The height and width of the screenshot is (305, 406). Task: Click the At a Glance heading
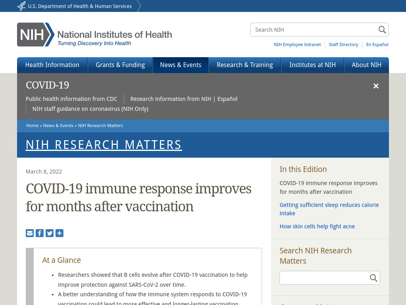61,260
